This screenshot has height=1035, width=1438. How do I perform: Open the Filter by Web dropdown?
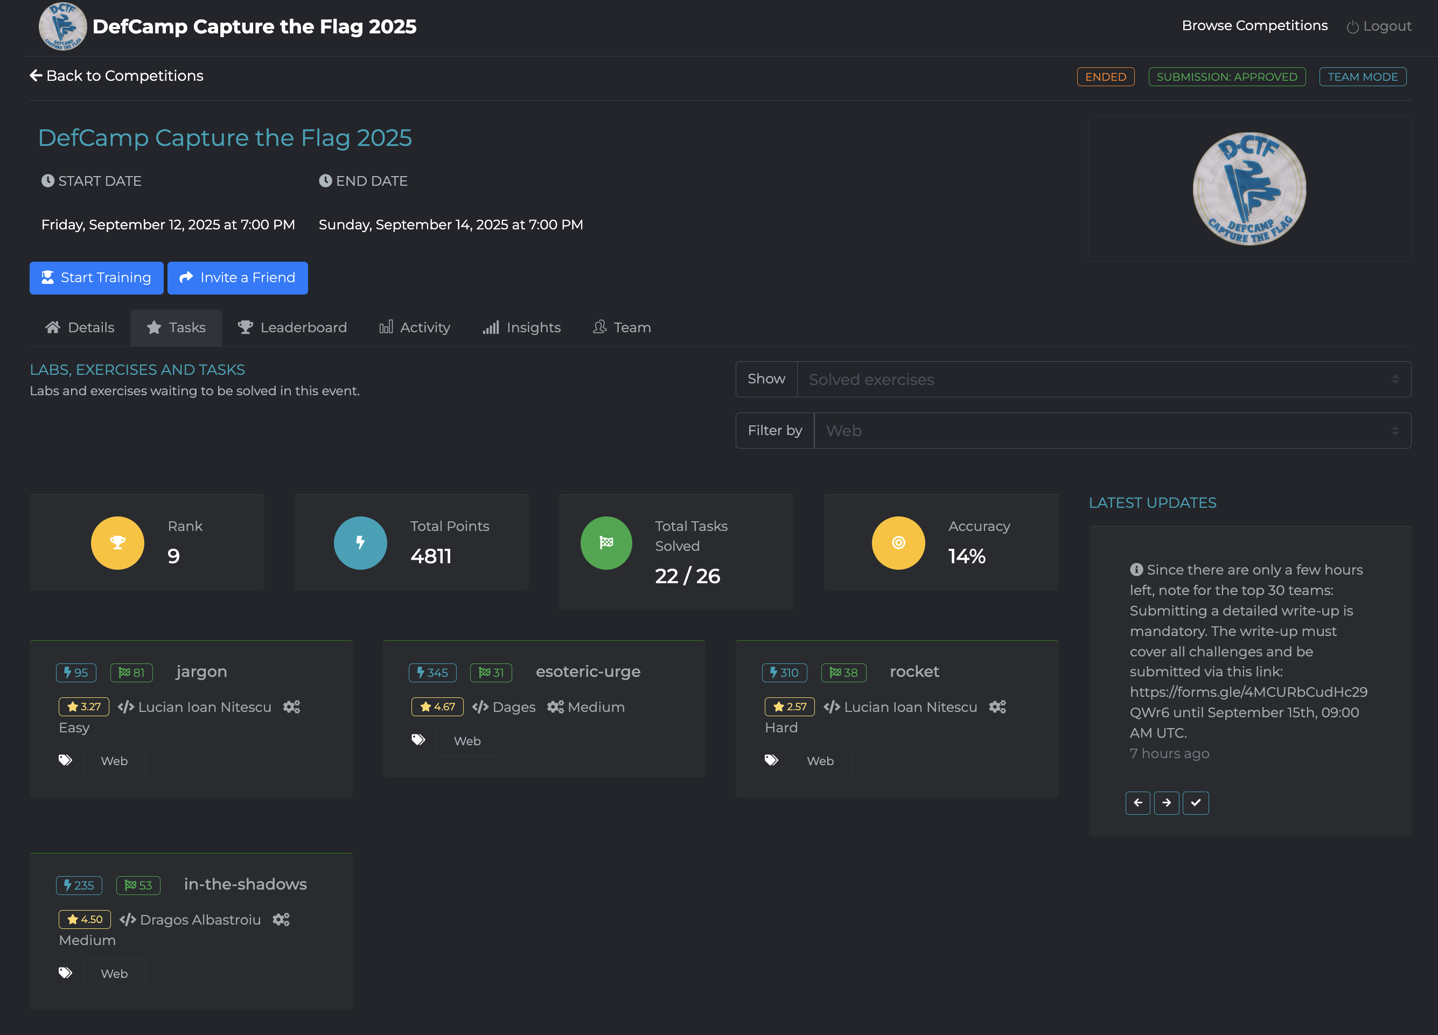[1112, 430]
